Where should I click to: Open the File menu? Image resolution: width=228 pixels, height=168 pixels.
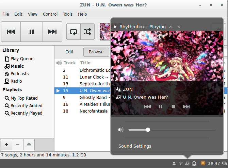(6, 14)
